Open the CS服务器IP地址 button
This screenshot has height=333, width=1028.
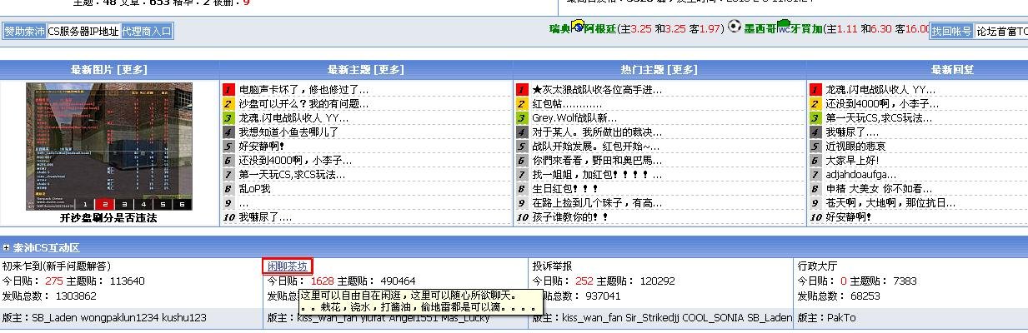click(x=83, y=31)
